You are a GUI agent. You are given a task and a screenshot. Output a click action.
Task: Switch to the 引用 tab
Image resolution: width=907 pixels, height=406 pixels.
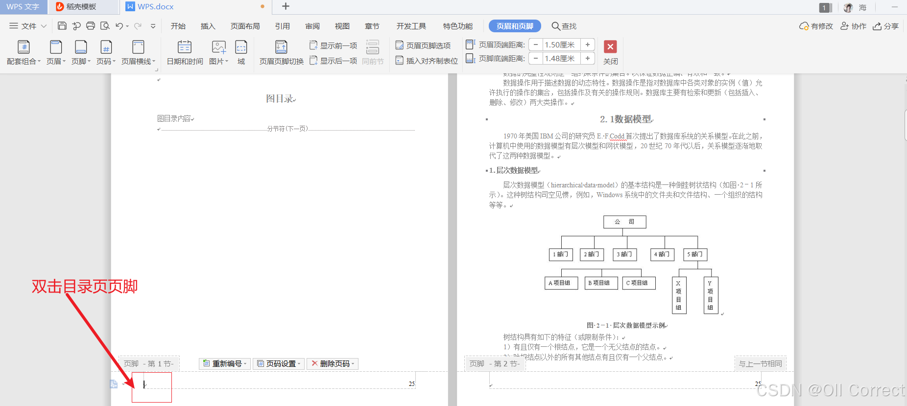coord(283,26)
